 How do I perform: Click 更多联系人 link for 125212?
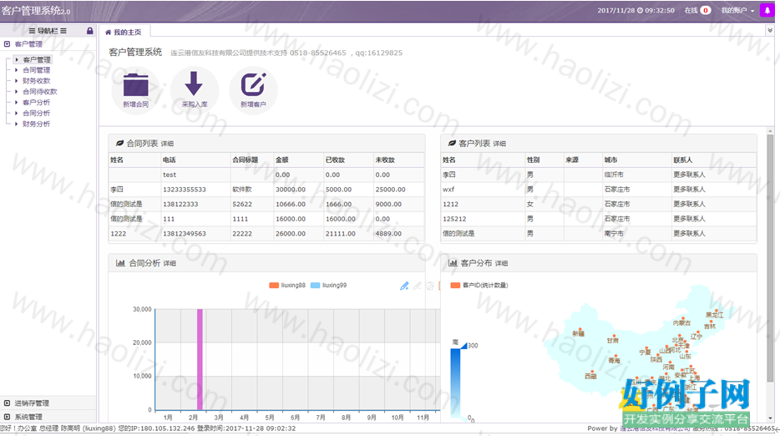pyautogui.click(x=689, y=219)
